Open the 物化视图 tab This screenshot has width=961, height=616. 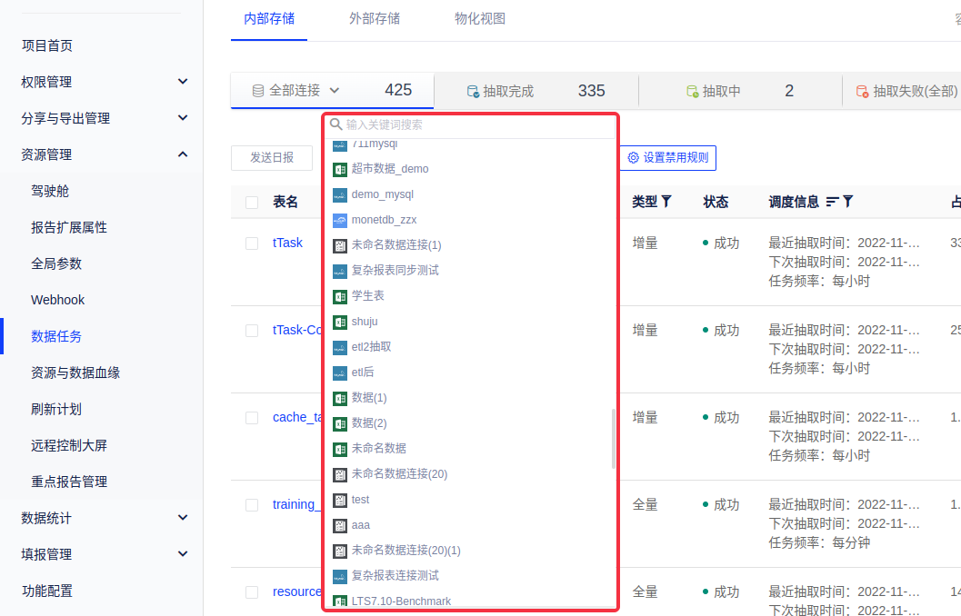point(480,19)
